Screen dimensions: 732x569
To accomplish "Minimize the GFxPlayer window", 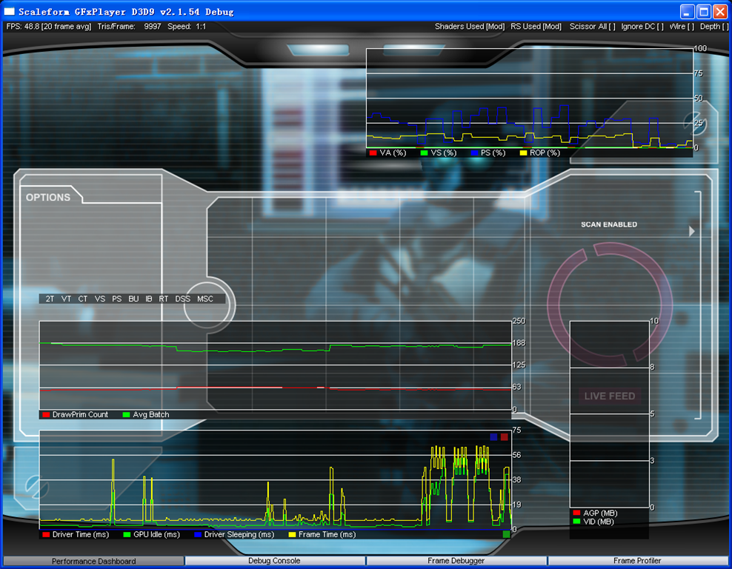I will [x=688, y=12].
